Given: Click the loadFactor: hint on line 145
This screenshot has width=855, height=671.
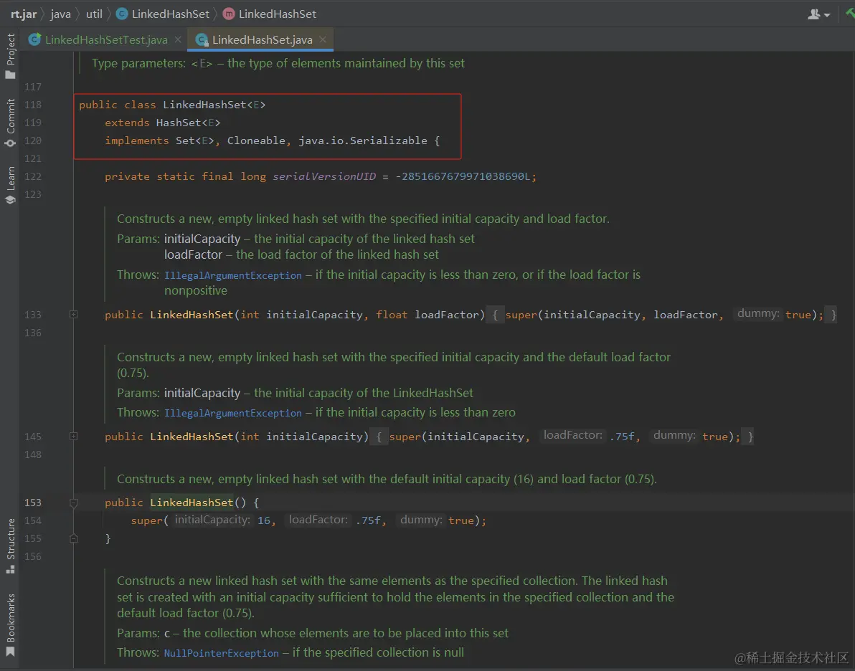Looking at the screenshot, I should 573,435.
